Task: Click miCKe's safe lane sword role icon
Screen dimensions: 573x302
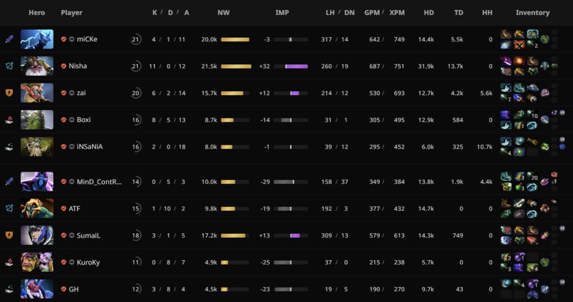Action: 9,39
